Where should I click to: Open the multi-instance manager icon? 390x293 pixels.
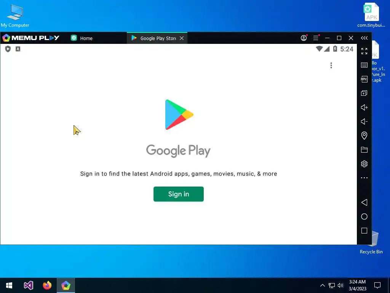[x=364, y=93]
